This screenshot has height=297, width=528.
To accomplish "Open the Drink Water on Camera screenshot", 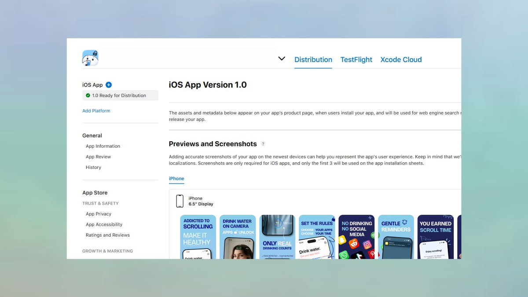I will click(x=238, y=237).
